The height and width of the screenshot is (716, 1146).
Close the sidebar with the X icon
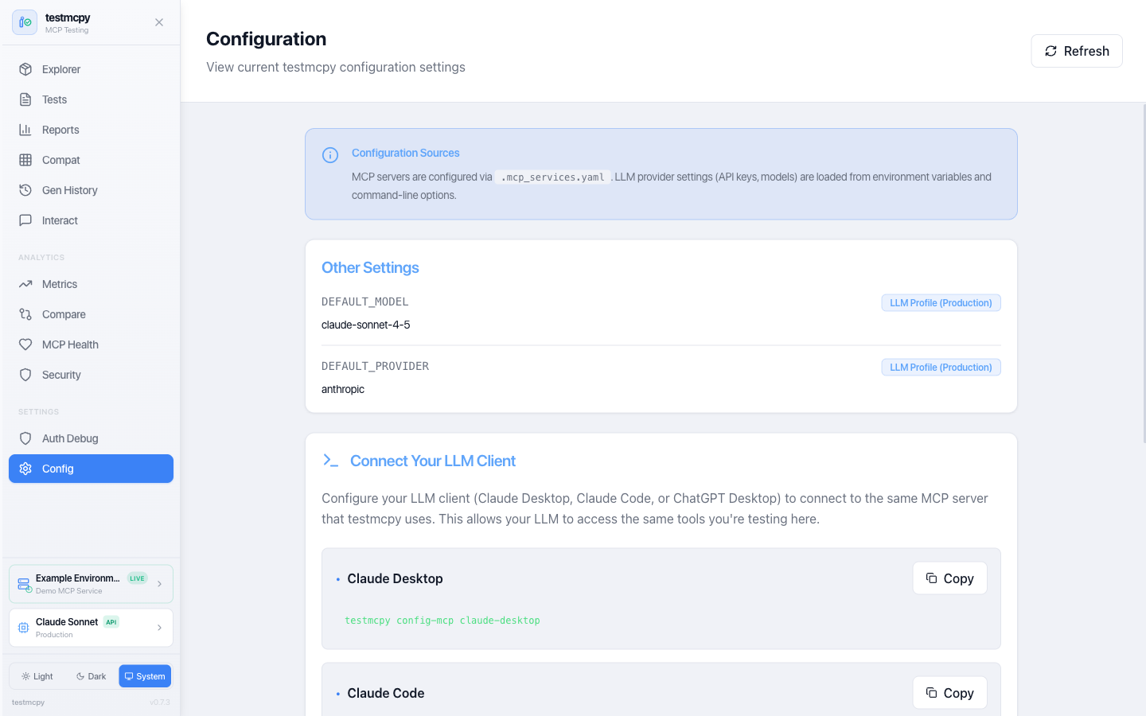159,22
